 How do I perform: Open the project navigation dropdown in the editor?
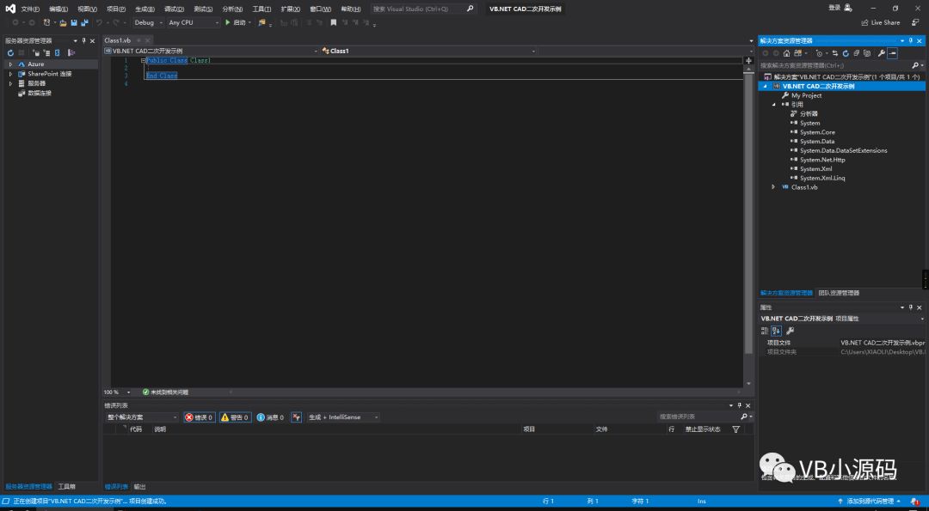click(x=211, y=51)
